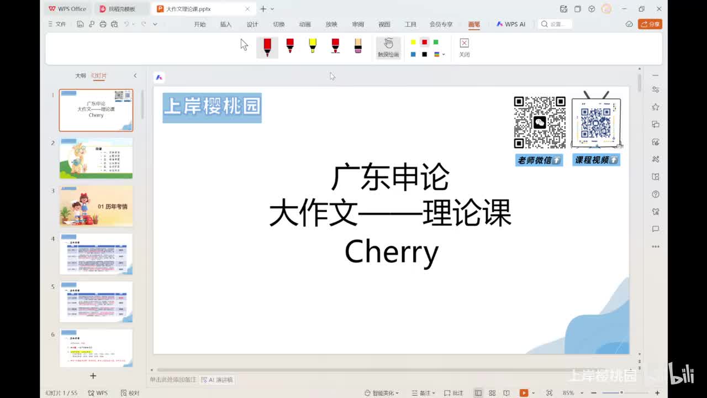Select slide 3 '01 历年考情' thumbnail

click(x=96, y=206)
